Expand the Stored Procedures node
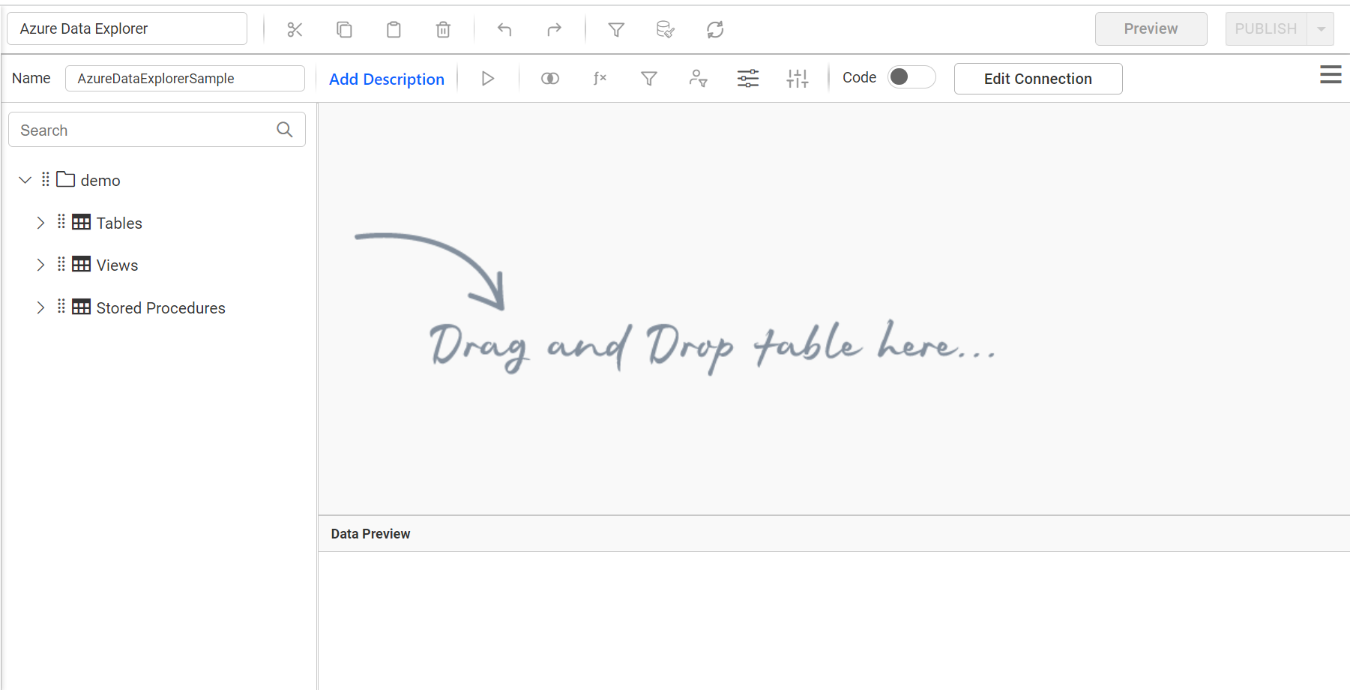This screenshot has height=690, width=1350. pos(40,307)
